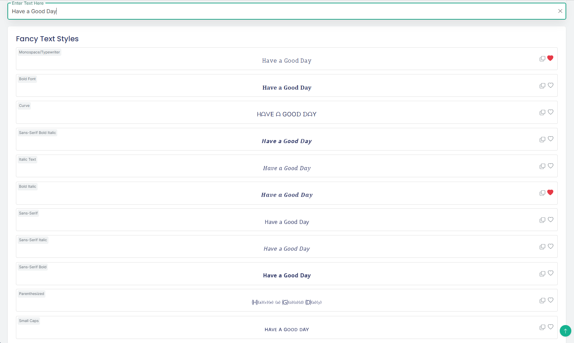The height and width of the screenshot is (343, 574).
Task: Copy the Sans-Serif Italic text
Action: (x=542, y=247)
